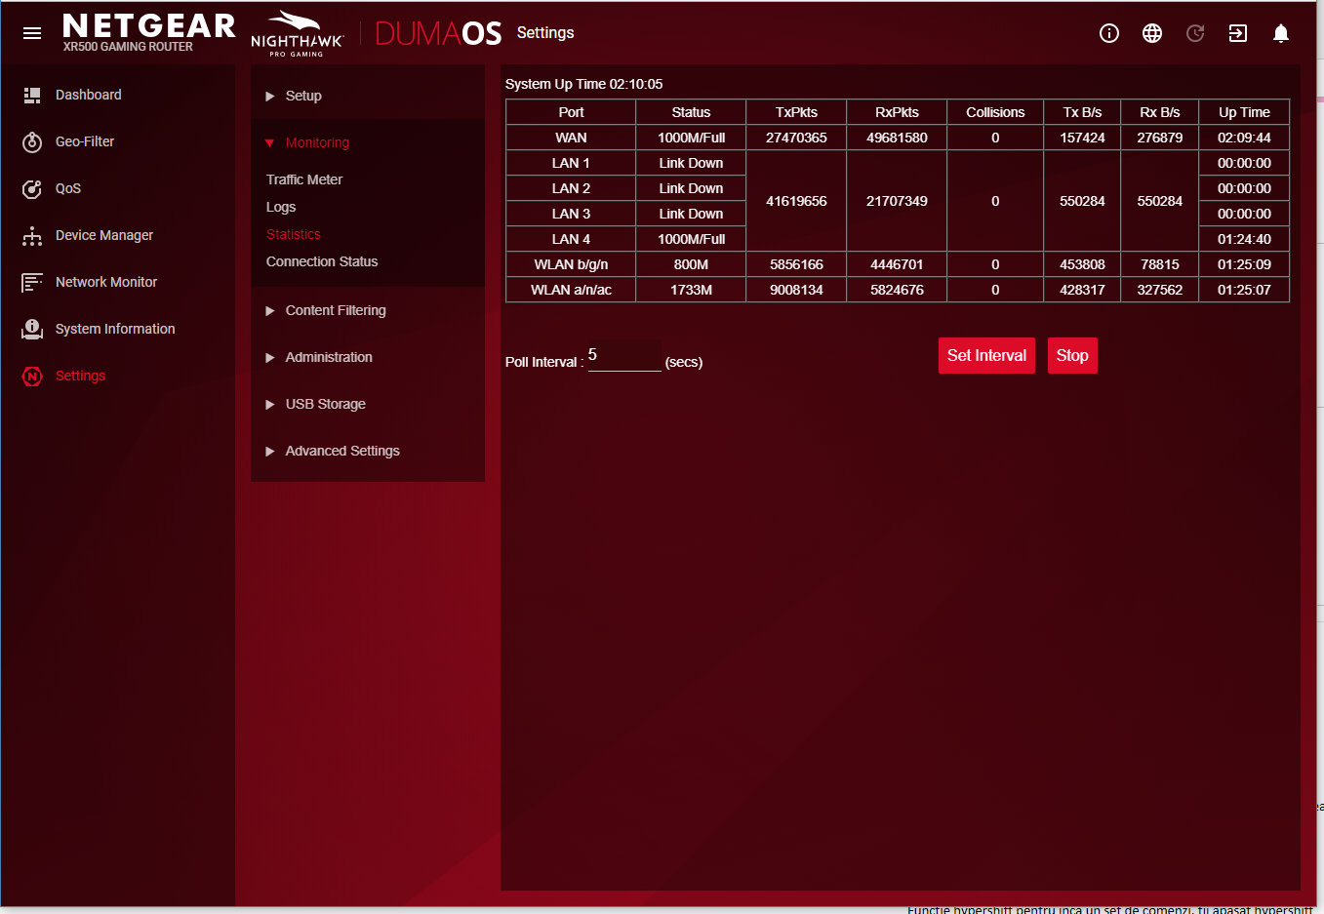
Task: Click the System Information sidebar icon
Action: (x=32, y=330)
